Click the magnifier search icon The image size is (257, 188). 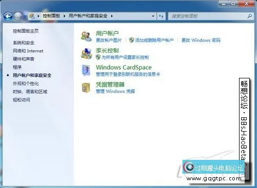(250, 16)
